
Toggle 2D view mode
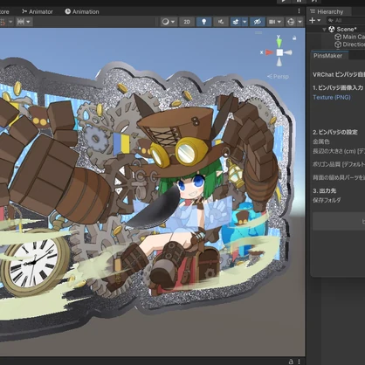pos(187,22)
